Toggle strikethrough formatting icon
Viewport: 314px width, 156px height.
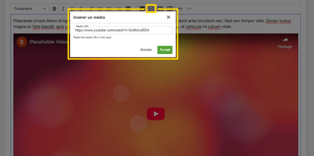[81, 9]
